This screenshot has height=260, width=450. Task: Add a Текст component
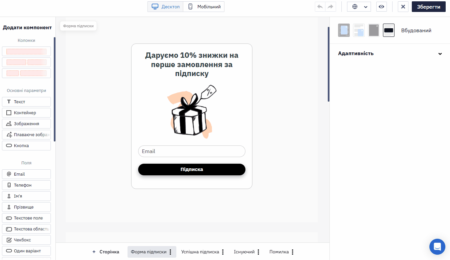26,102
